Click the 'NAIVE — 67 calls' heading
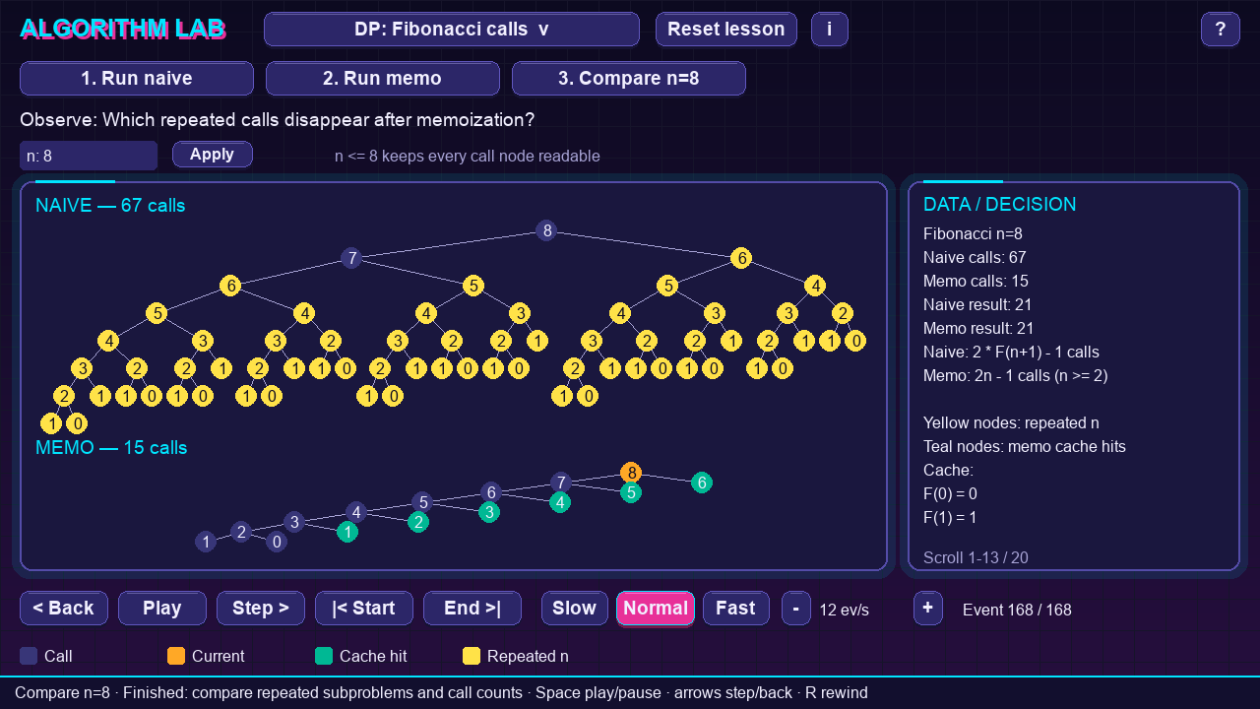This screenshot has width=1260, height=709. click(x=110, y=206)
